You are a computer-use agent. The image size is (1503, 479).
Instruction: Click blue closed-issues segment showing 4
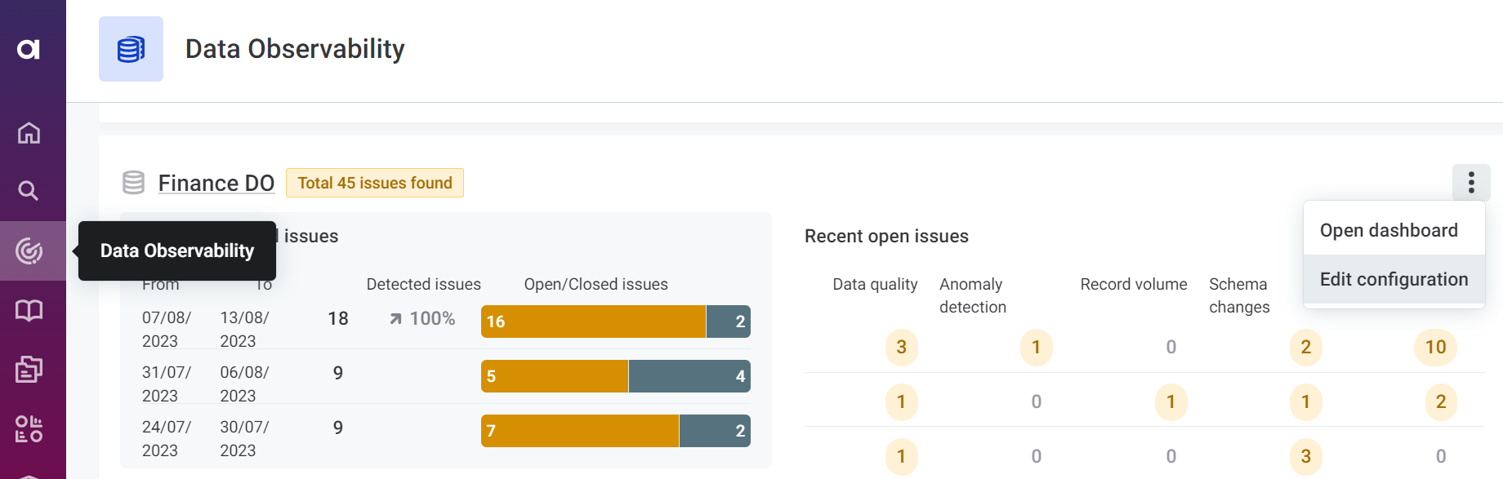[x=689, y=376]
